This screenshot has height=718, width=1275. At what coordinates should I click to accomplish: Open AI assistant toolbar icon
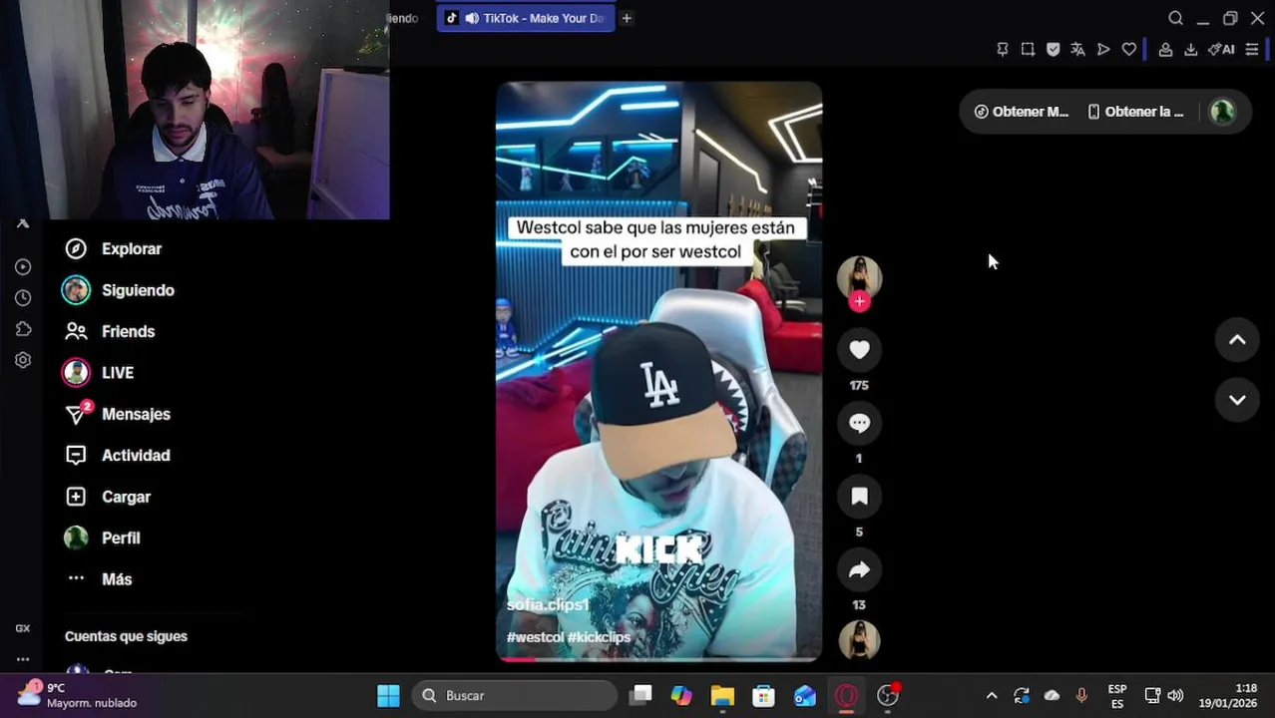[x=1221, y=50]
